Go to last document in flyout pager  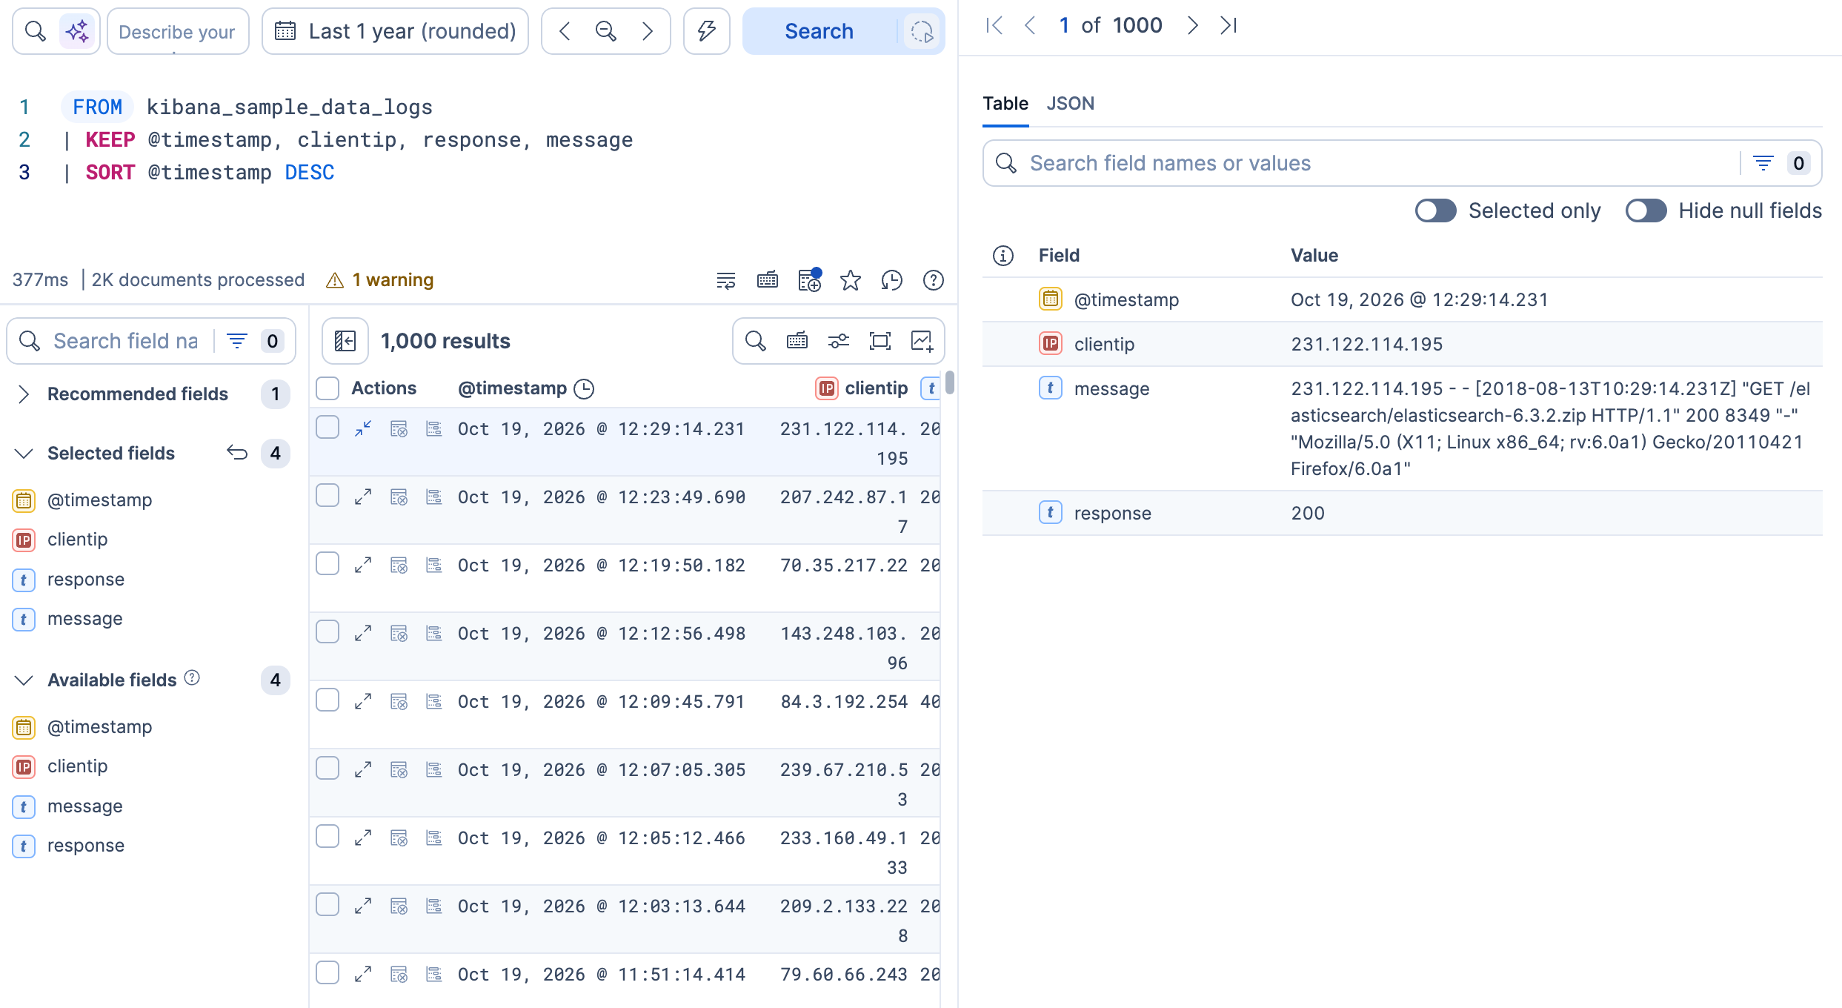tap(1228, 25)
